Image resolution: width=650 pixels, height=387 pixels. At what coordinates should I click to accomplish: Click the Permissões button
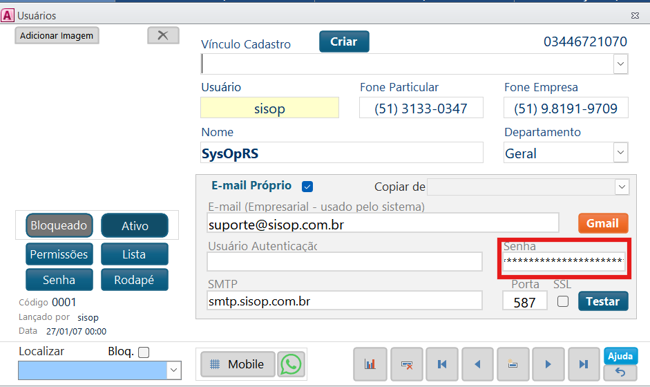pos(59,254)
